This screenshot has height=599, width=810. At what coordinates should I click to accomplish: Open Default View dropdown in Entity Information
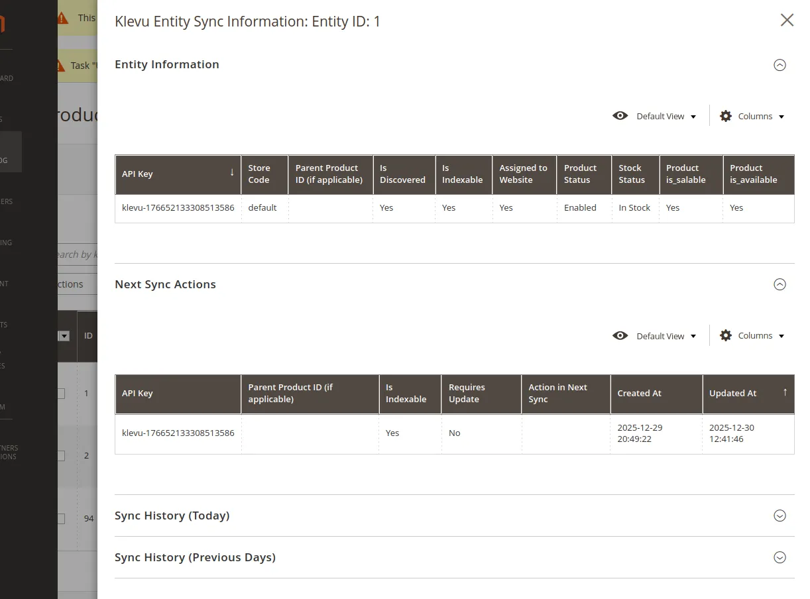pyautogui.click(x=666, y=116)
